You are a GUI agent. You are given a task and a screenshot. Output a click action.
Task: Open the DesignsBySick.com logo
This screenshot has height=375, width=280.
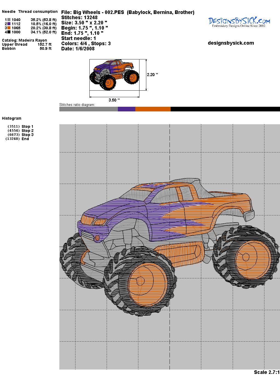(239, 22)
